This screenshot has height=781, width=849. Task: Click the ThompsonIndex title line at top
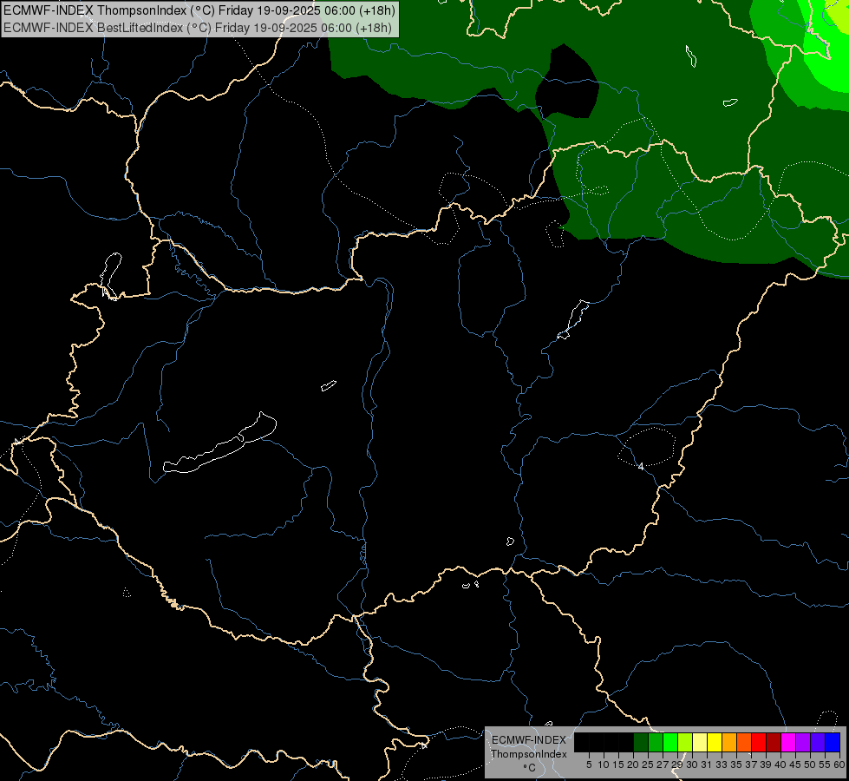pyautogui.click(x=199, y=10)
